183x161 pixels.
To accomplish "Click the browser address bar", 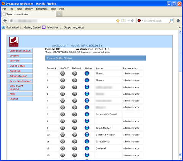I will tap(64, 21).
